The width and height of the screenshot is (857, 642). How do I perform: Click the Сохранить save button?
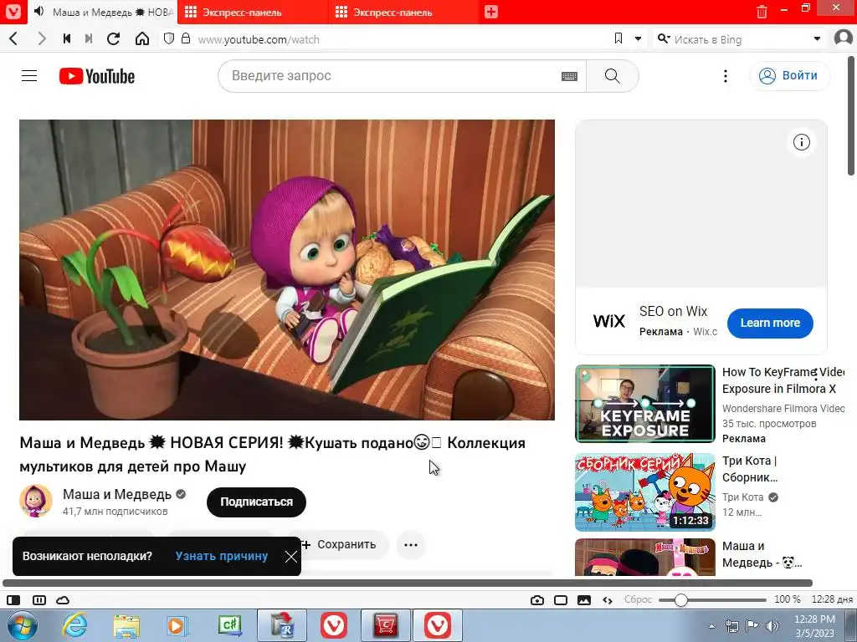pos(344,545)
